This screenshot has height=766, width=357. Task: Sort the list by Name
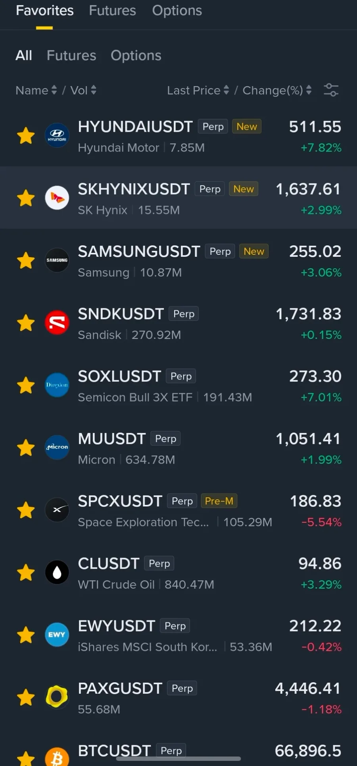[x=36, y=90]
